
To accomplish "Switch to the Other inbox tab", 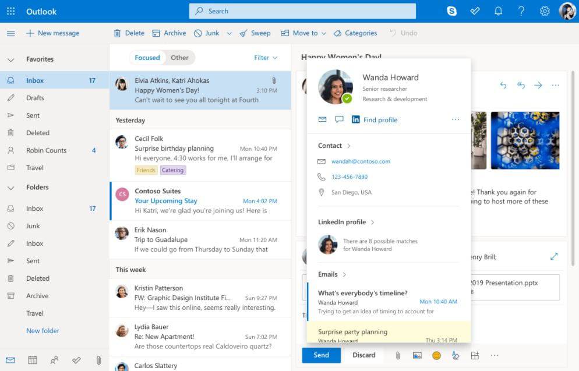I will tap(180, 58).
